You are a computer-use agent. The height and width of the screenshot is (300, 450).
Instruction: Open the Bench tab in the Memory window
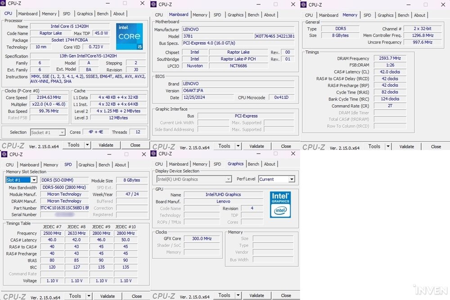[x=403, y=15]
